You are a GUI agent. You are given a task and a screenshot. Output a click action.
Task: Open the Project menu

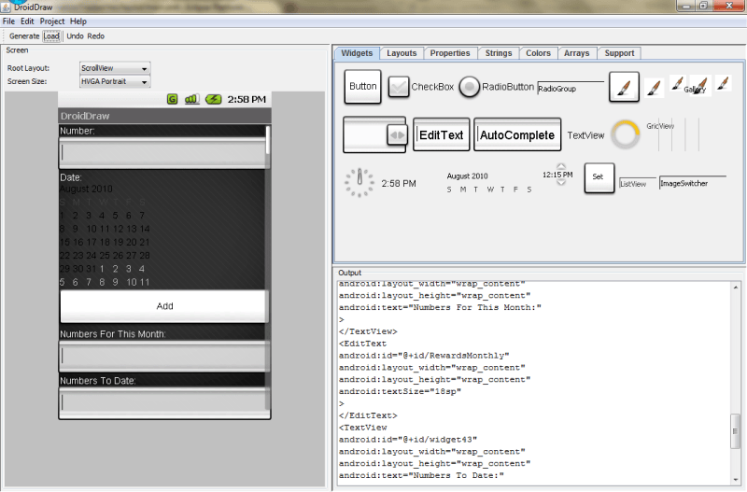tap(52, 21)
